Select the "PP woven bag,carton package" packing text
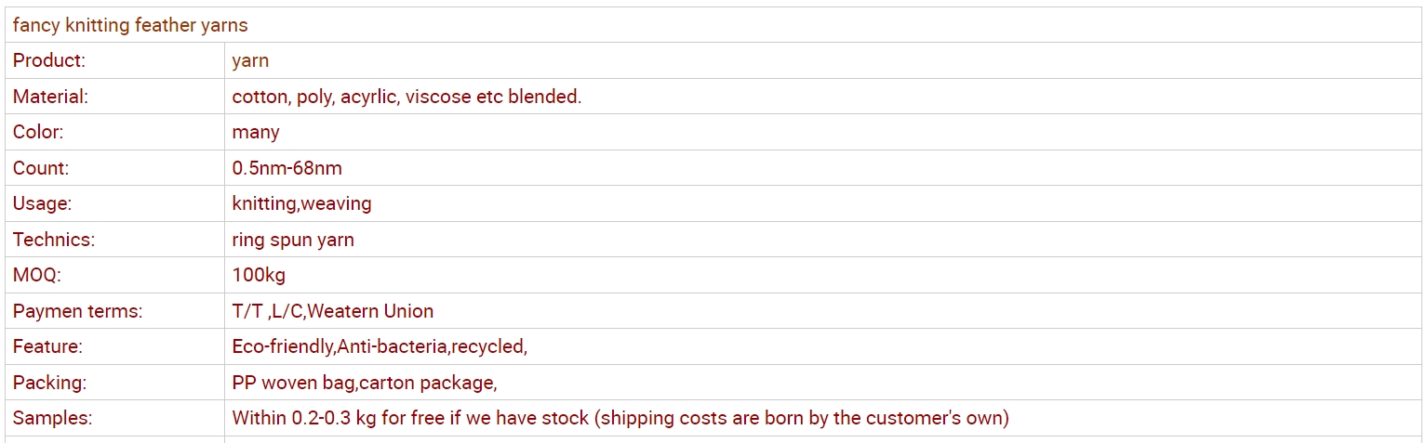This screenshot has height=443, width=1427. coord(364,383)
